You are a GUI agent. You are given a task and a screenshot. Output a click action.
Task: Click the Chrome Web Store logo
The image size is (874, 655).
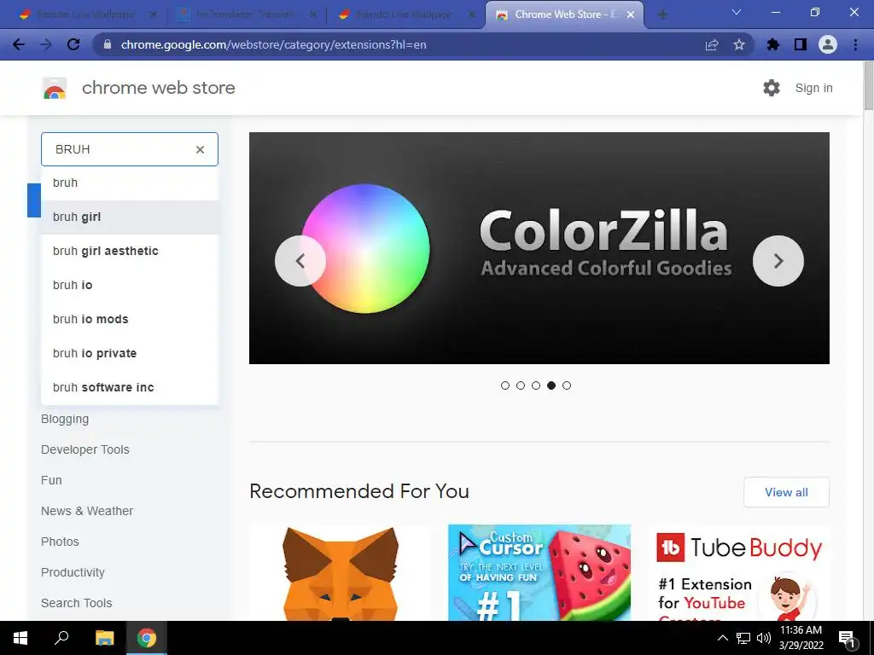55,88
